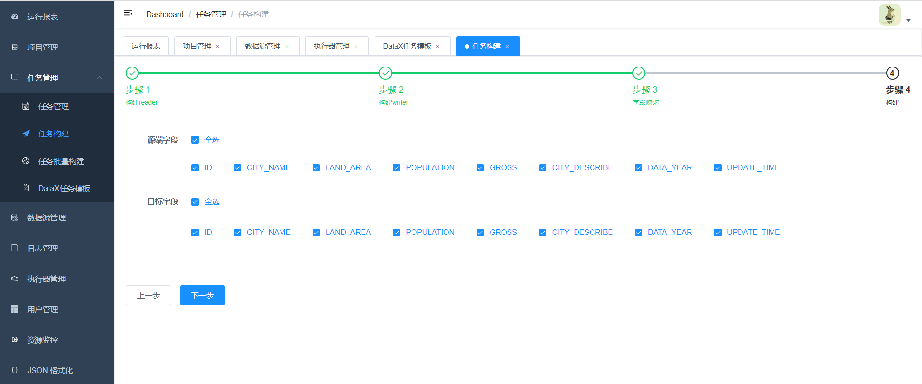
Task: Click the paper-plane icon for 任务构建
Action: 26,134
